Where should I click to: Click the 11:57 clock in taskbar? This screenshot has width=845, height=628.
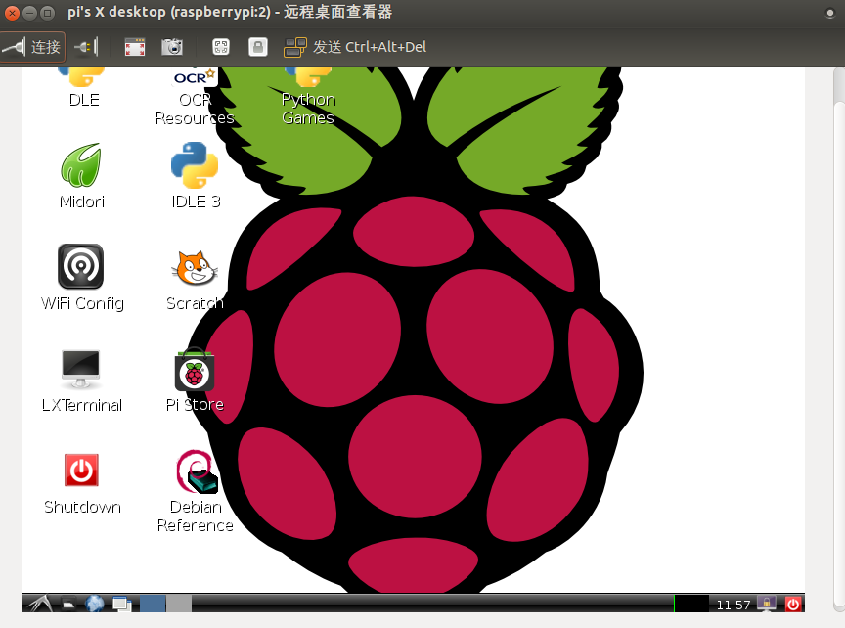click(733, 605)
